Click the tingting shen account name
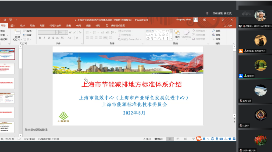Screen dimensions: 272x152 (x=184, y=20)
